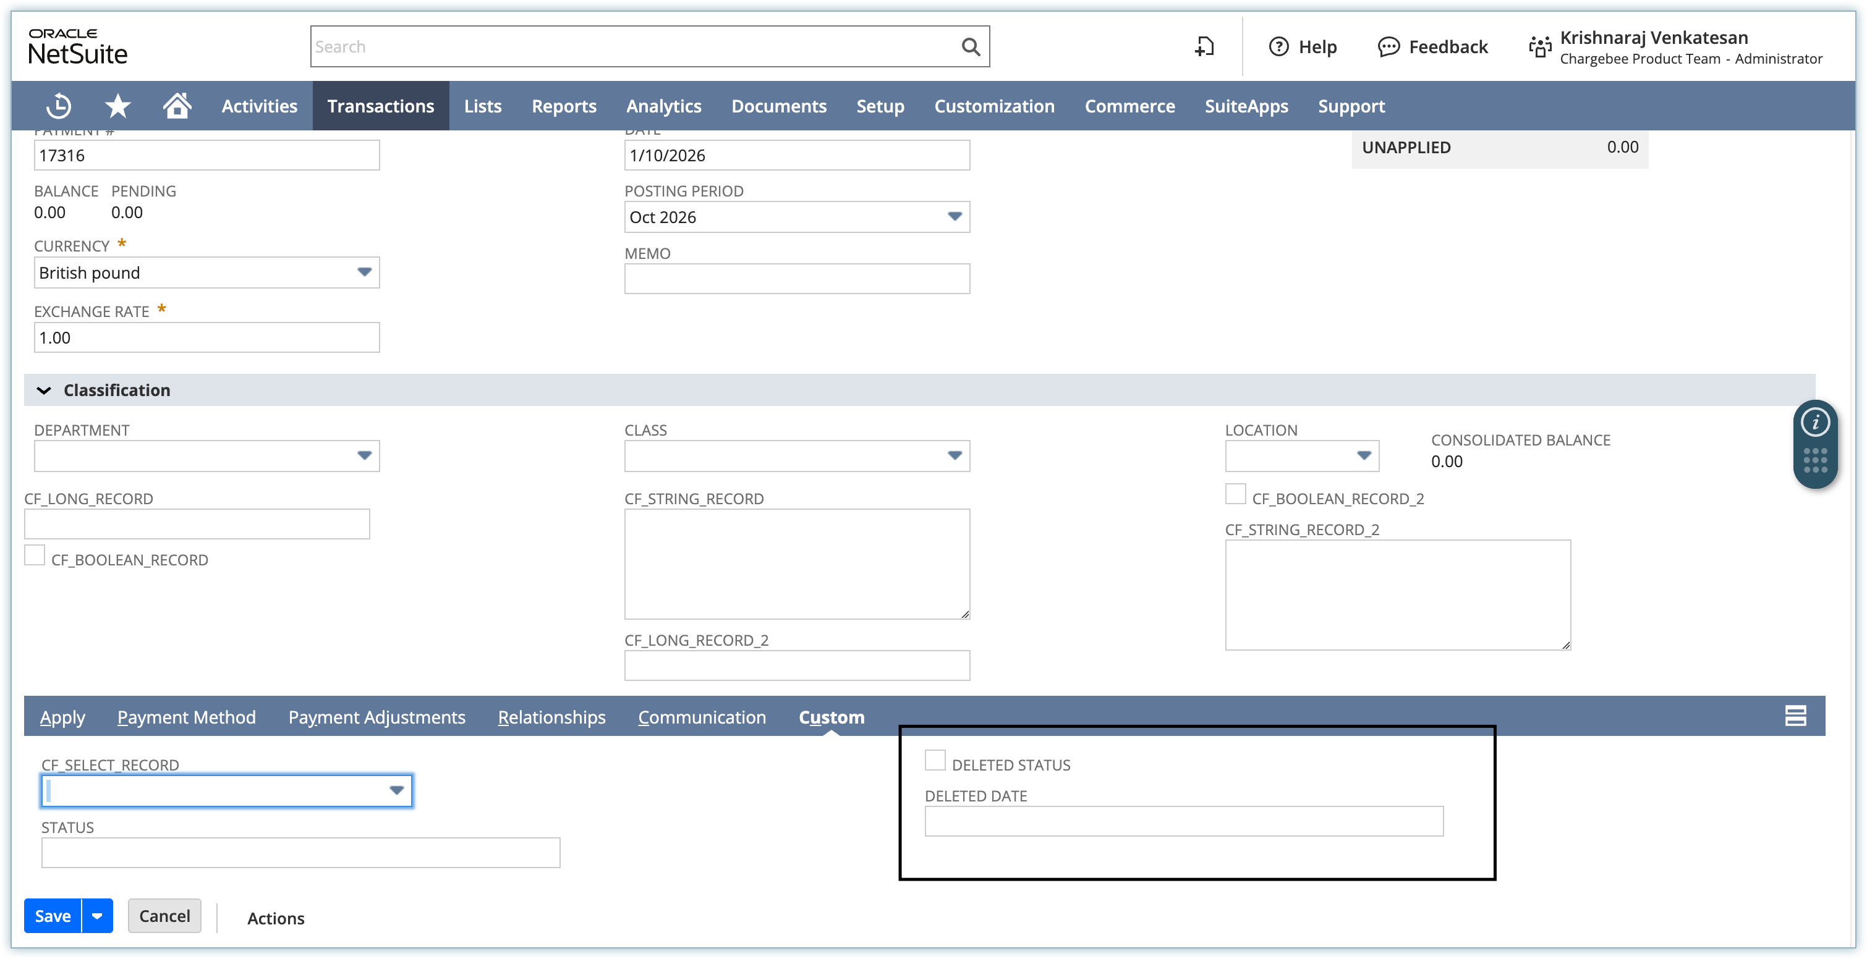This screenshot has width=1867, height=959.
Task: Open the Recent Records history icon
Action: (59, 106)
